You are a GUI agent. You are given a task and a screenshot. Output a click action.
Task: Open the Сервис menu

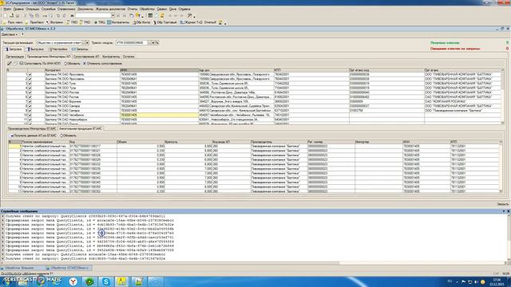point(161,9)
